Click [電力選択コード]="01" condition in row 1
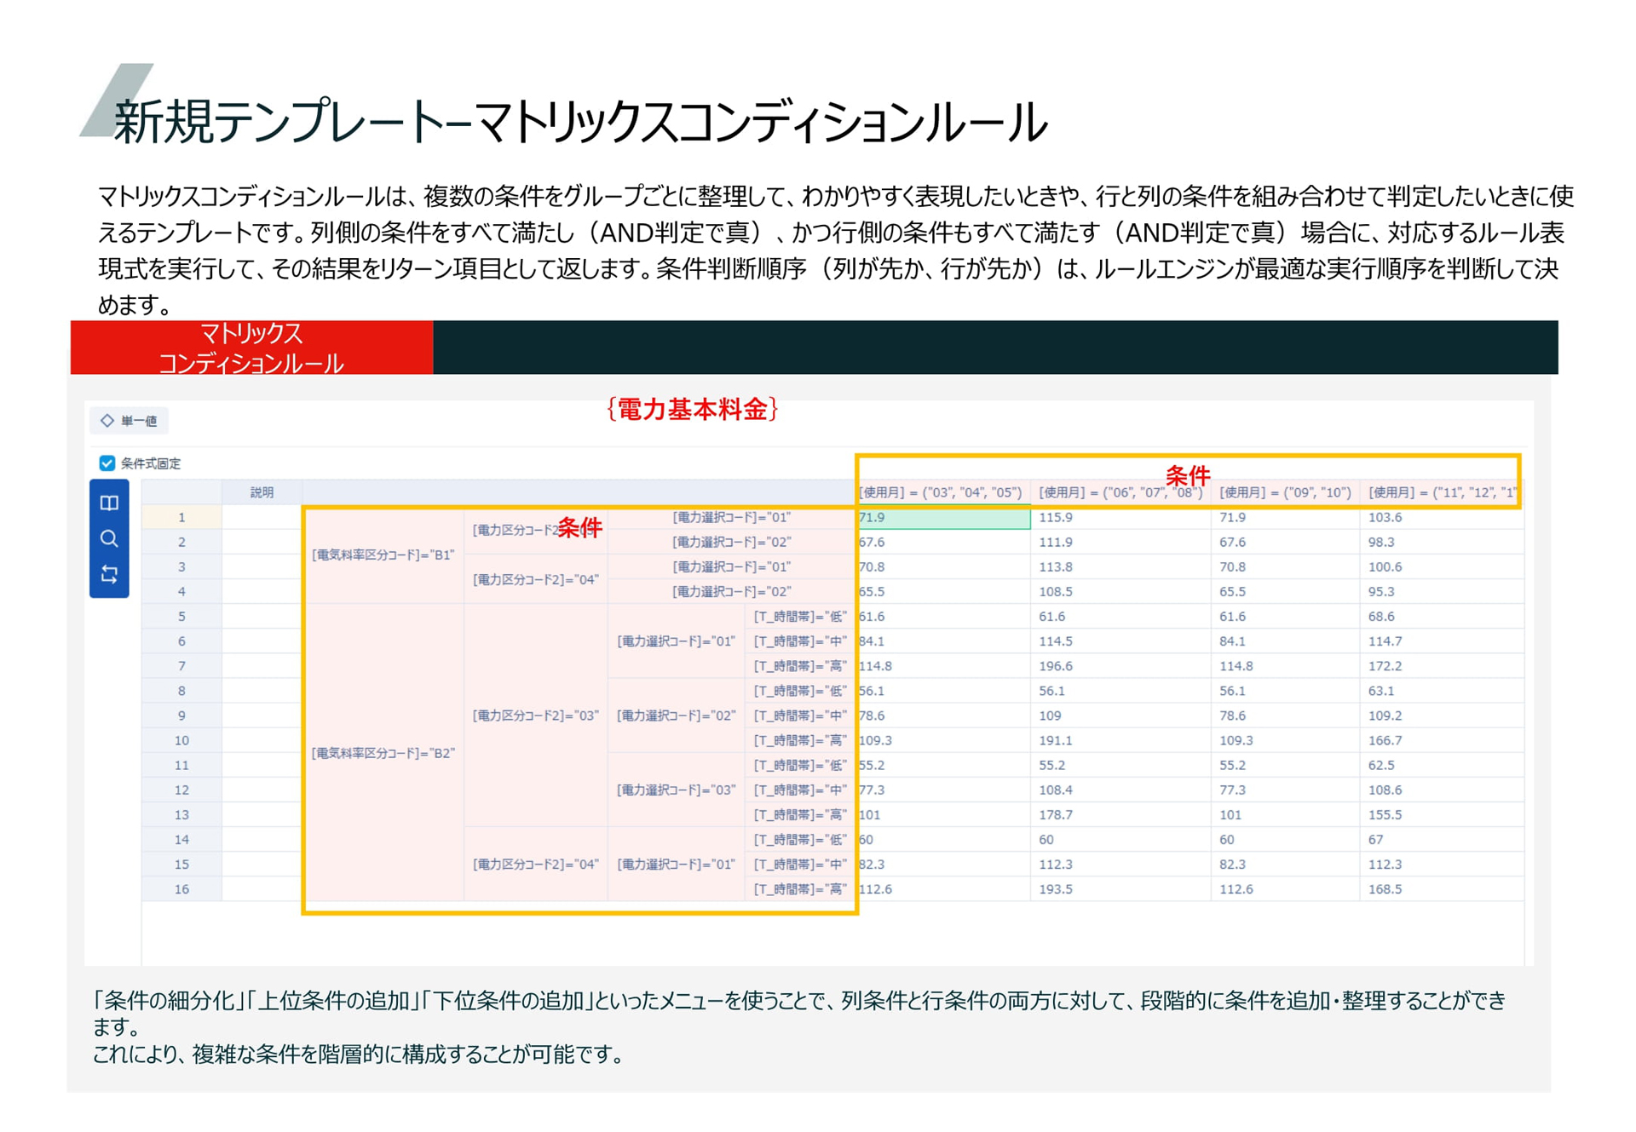The image size is (1636, 1132). coord(732,517)
